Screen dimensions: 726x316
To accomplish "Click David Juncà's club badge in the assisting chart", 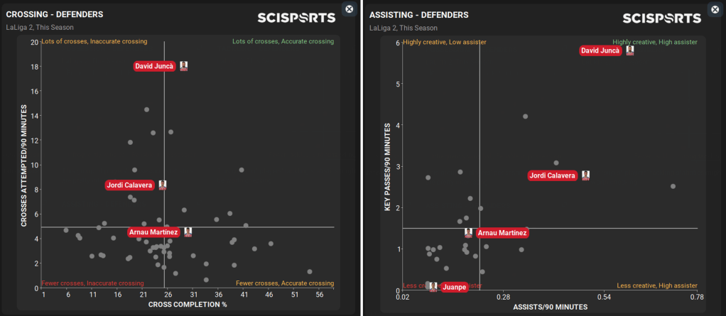I will tap(629, 51).
